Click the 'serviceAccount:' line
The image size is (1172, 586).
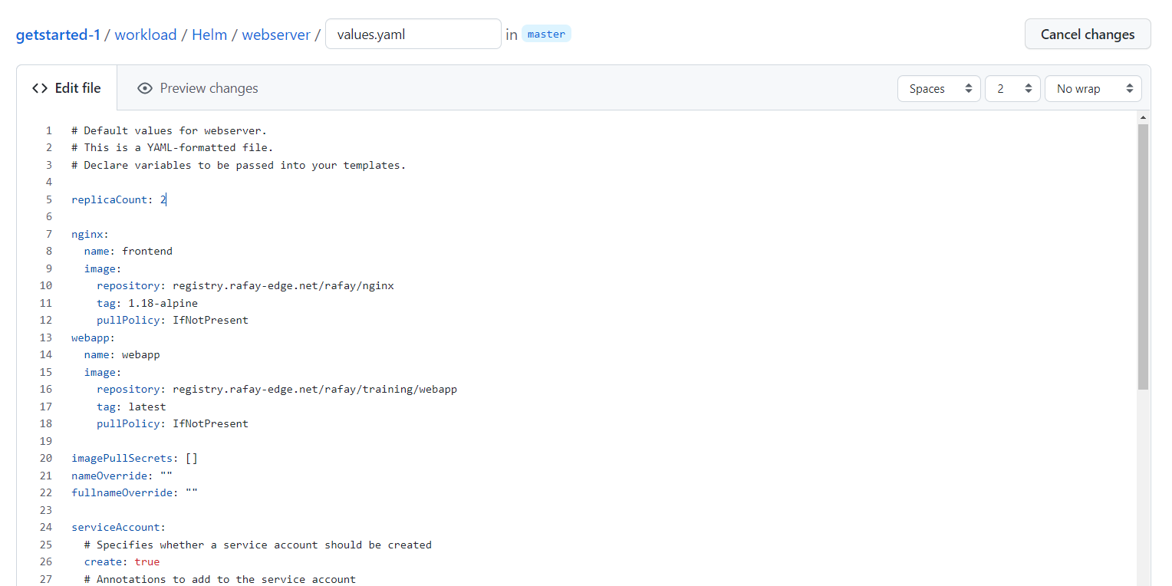click(x=119, y=527)
